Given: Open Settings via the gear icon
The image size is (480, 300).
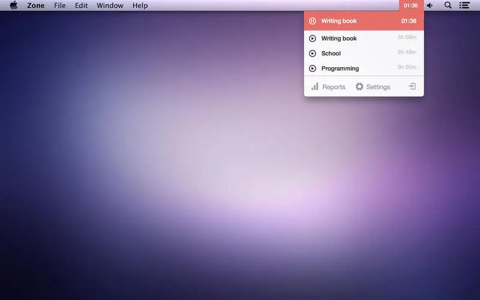Looking at the screenshot, I should pyautogui.click(x=359, y=86).
